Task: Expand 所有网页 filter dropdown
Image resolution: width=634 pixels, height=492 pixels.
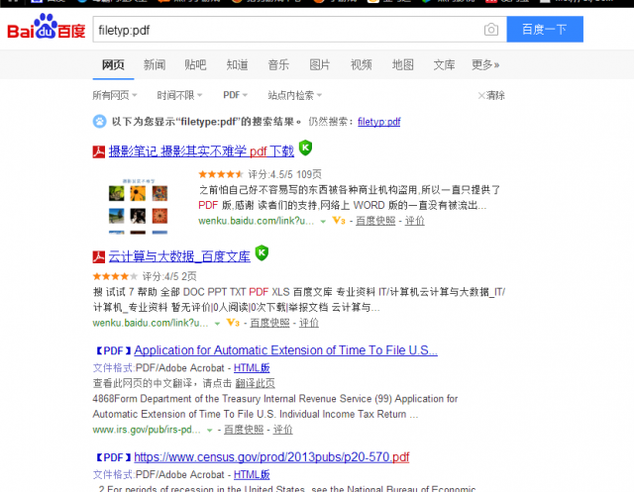Action: [x=115, y=95]
